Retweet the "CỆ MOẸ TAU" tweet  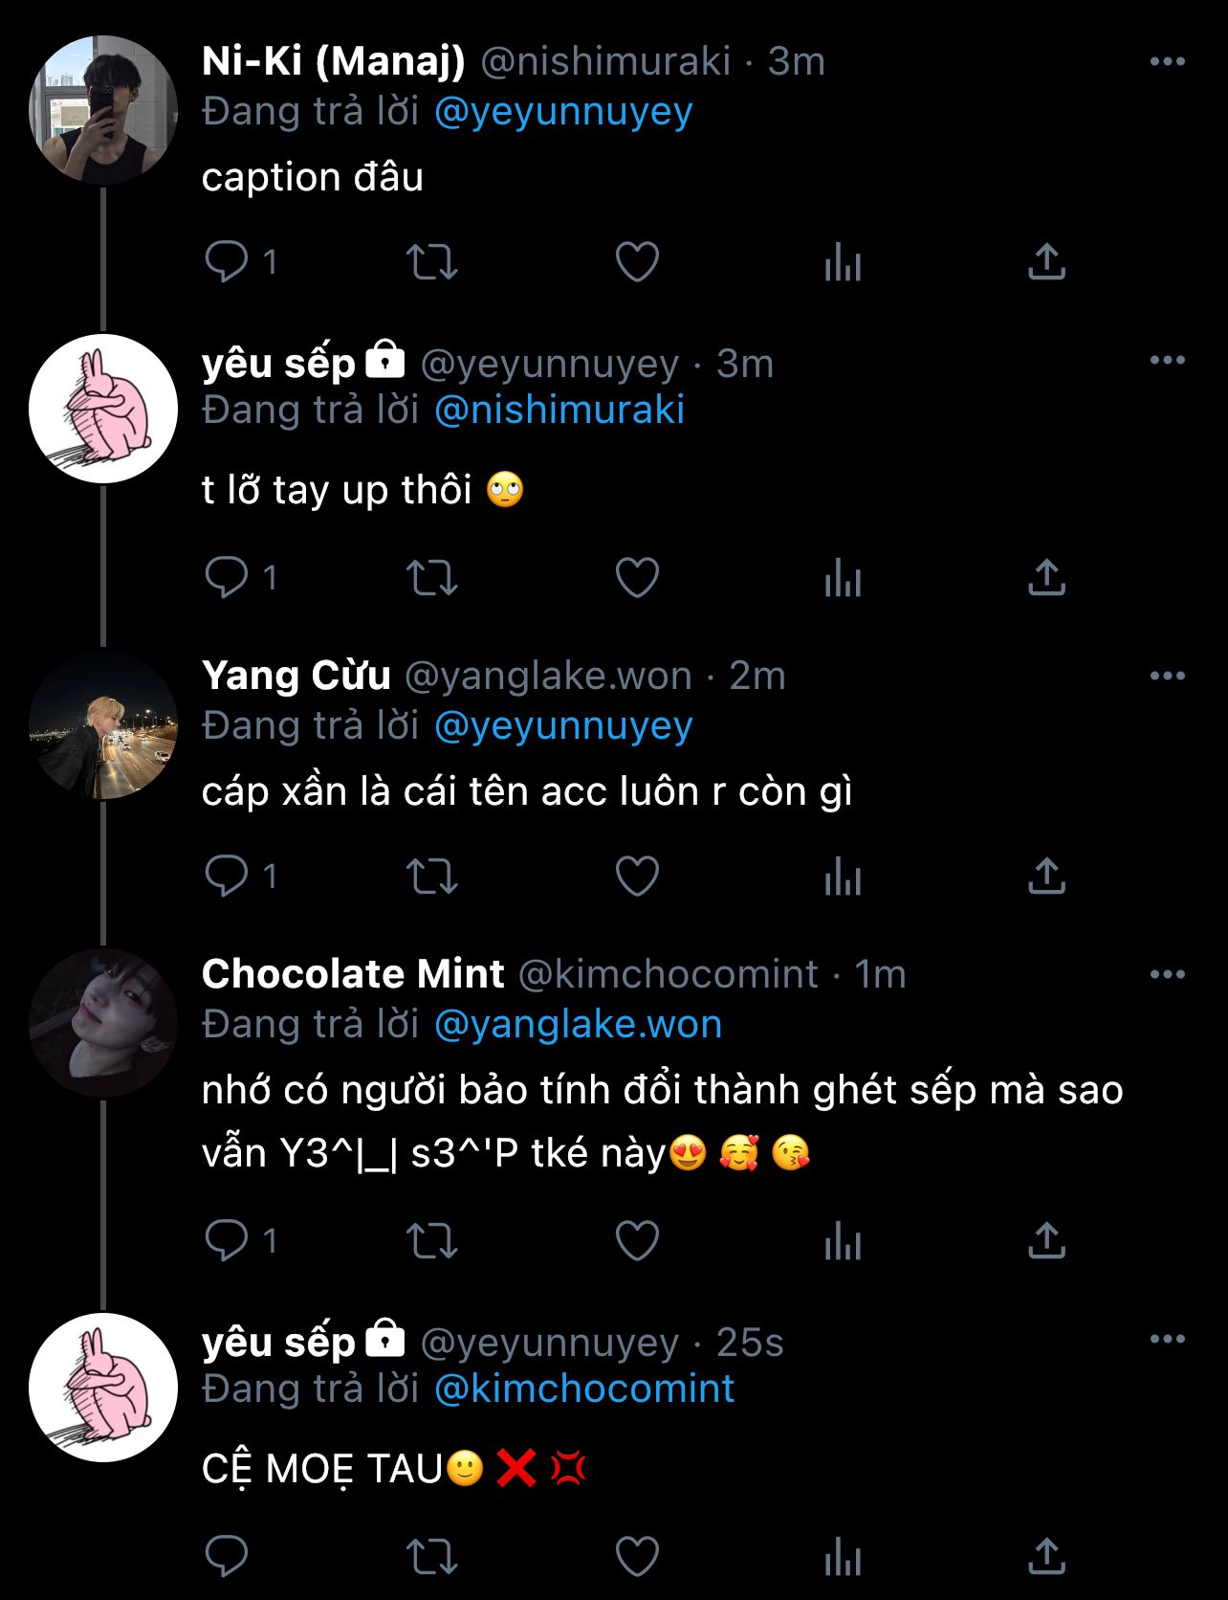pyautogui.click(x=432, y=1556)
